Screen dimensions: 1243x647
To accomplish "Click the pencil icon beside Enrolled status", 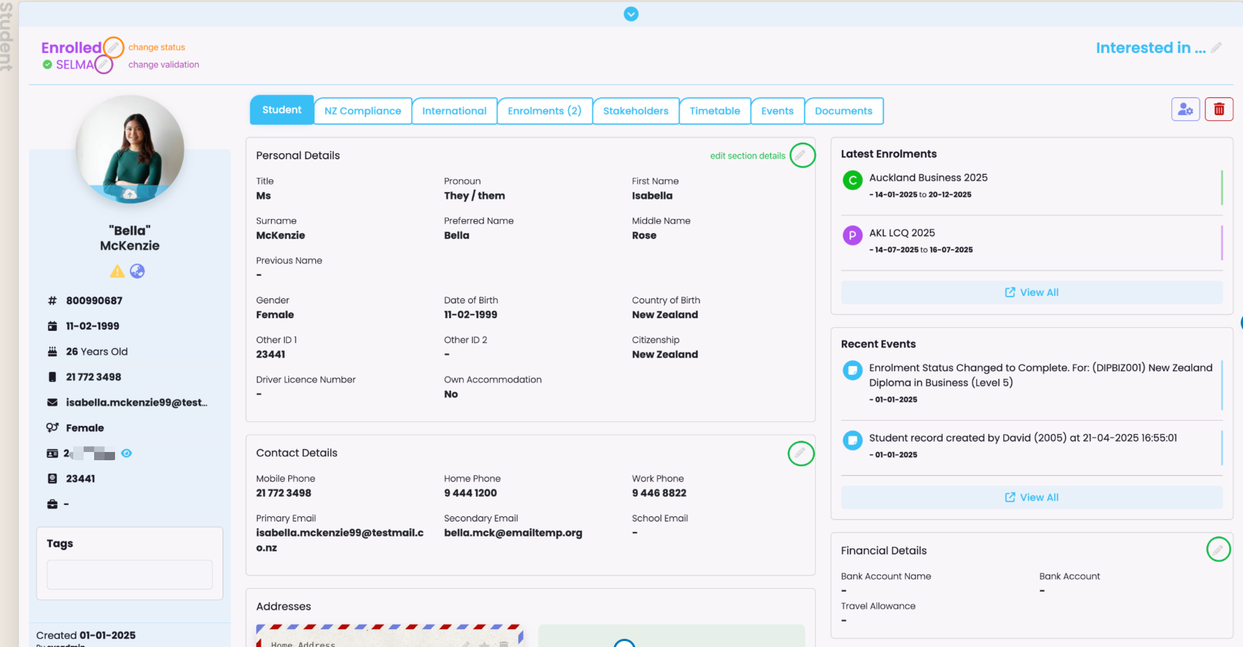I will click(114, 47).
